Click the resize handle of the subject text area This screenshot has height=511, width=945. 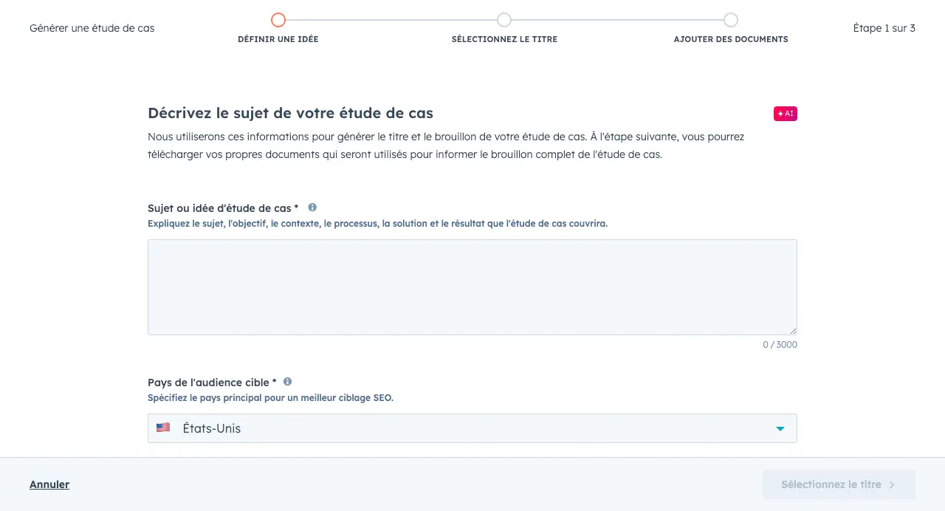click(793, 331)
